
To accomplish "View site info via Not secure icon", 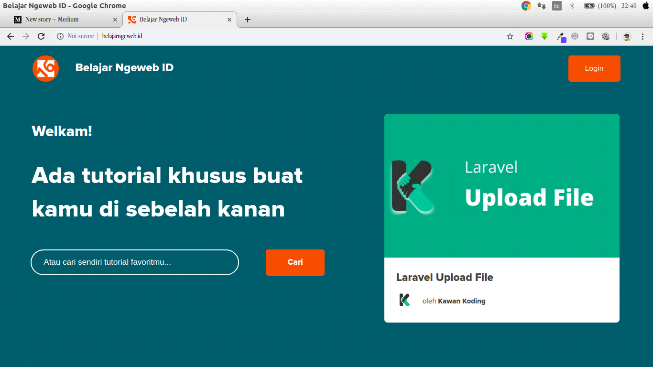I will point(60,36).
